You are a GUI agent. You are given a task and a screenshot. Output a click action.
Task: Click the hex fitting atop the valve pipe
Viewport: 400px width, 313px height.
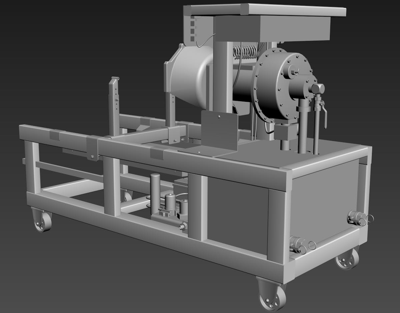click(x=317, y=88)
